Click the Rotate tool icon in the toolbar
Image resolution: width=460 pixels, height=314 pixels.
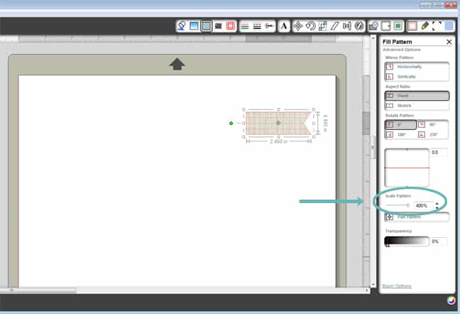click(x=311, y=26)
